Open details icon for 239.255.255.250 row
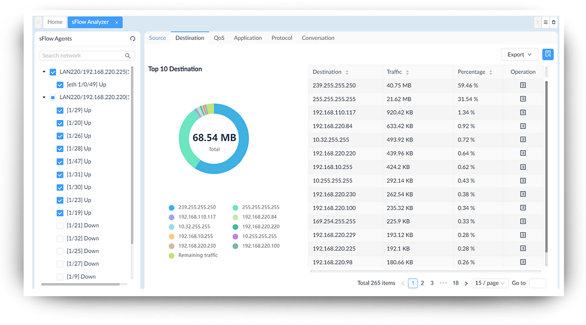Viewport: 586px width, 325px height. pyautogui.click(x=523, y=85)
